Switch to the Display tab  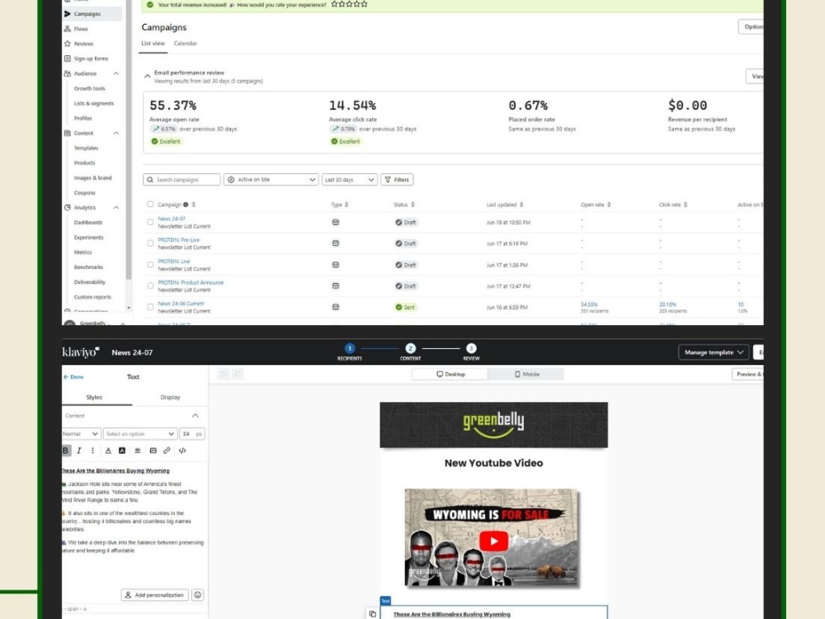click(170, 398)
